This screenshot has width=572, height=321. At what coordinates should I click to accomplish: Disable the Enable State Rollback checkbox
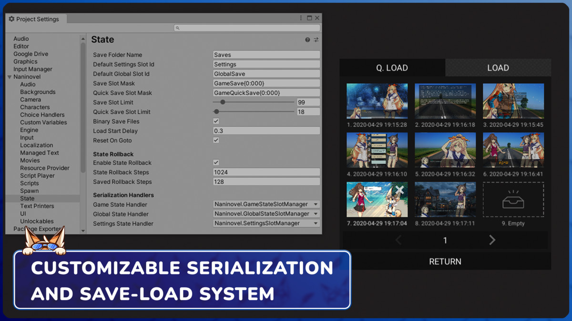(x=216, y=163)
